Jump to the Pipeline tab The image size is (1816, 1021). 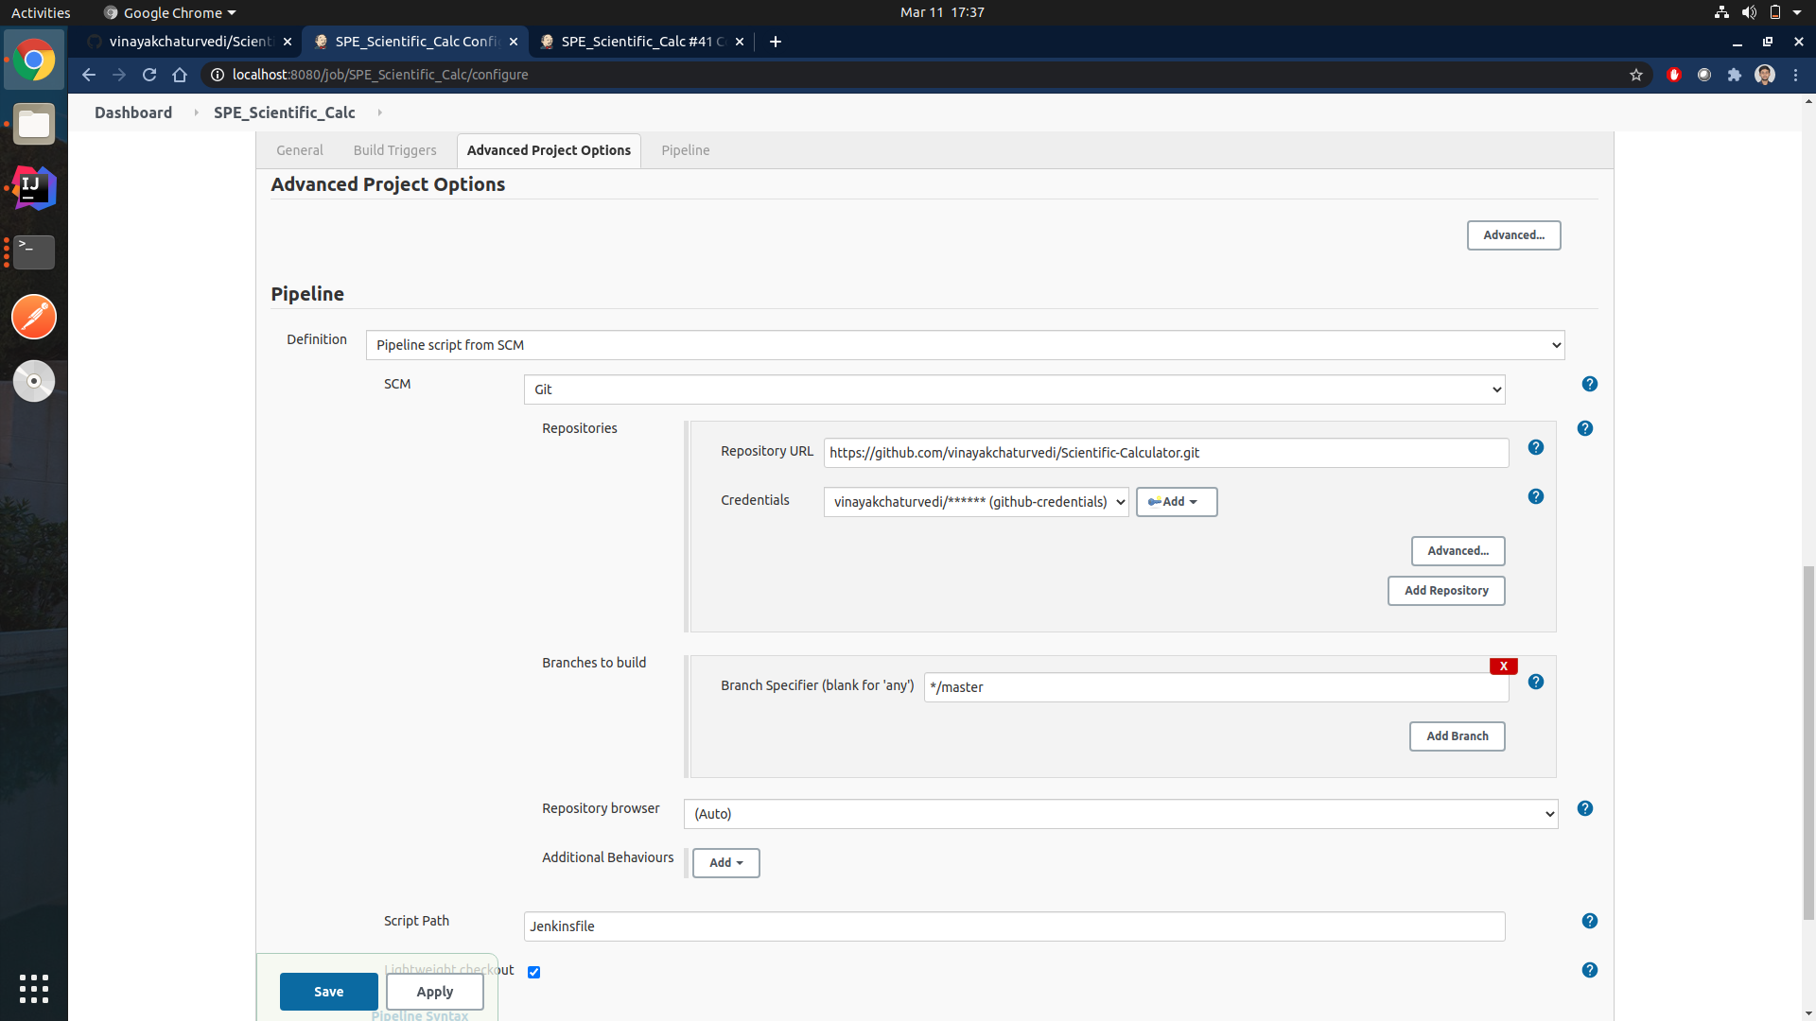click(x=686, y=150)
